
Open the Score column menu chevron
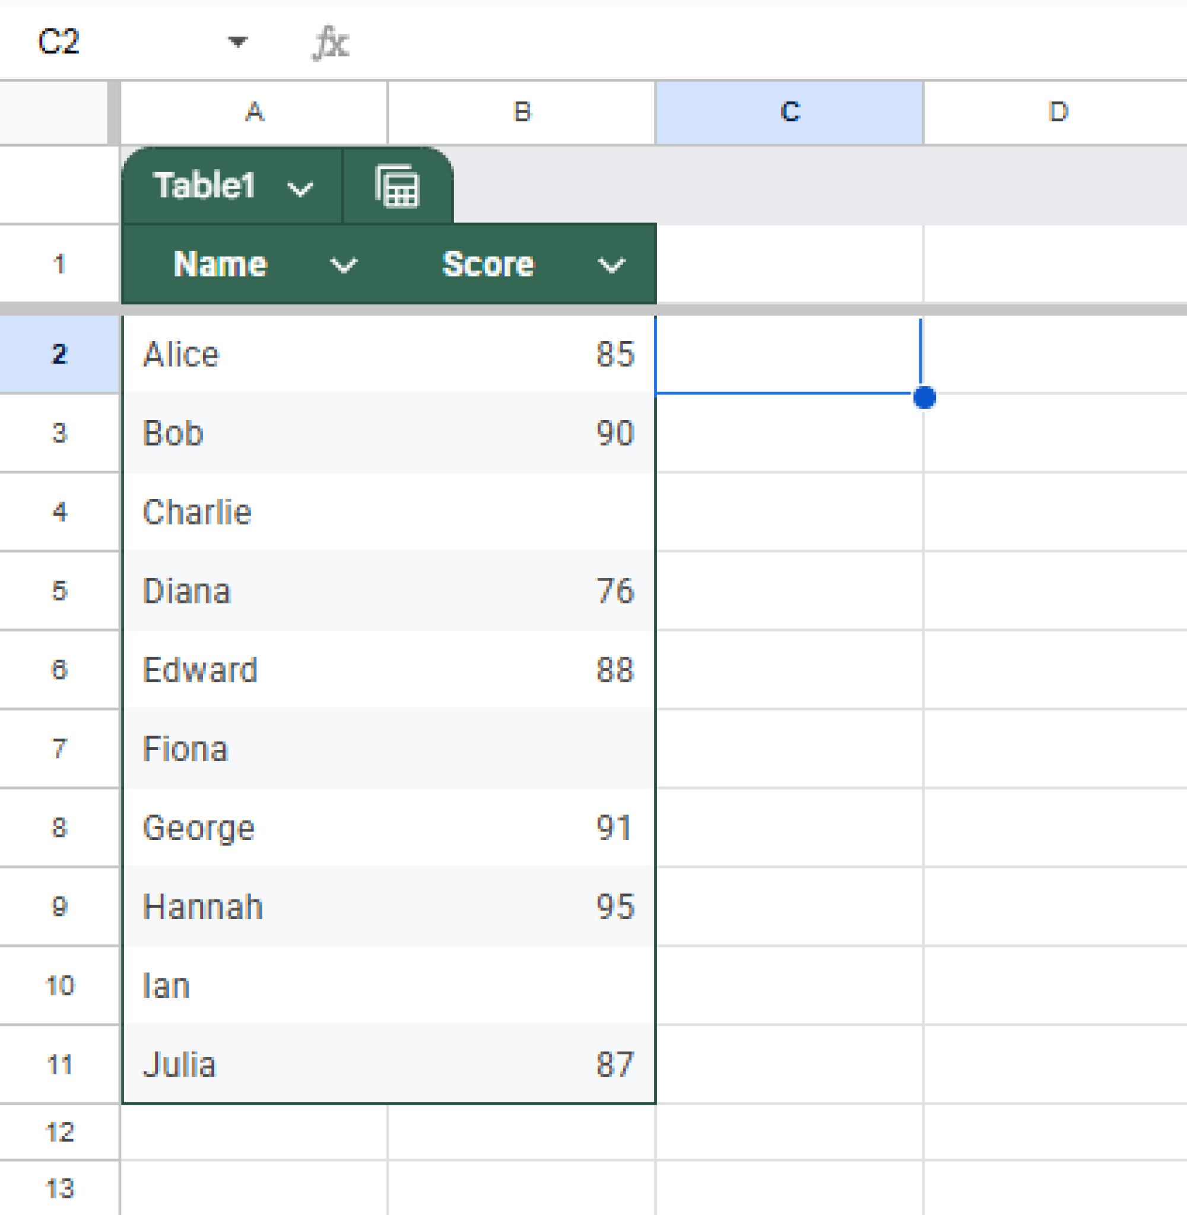pos(610,264)
